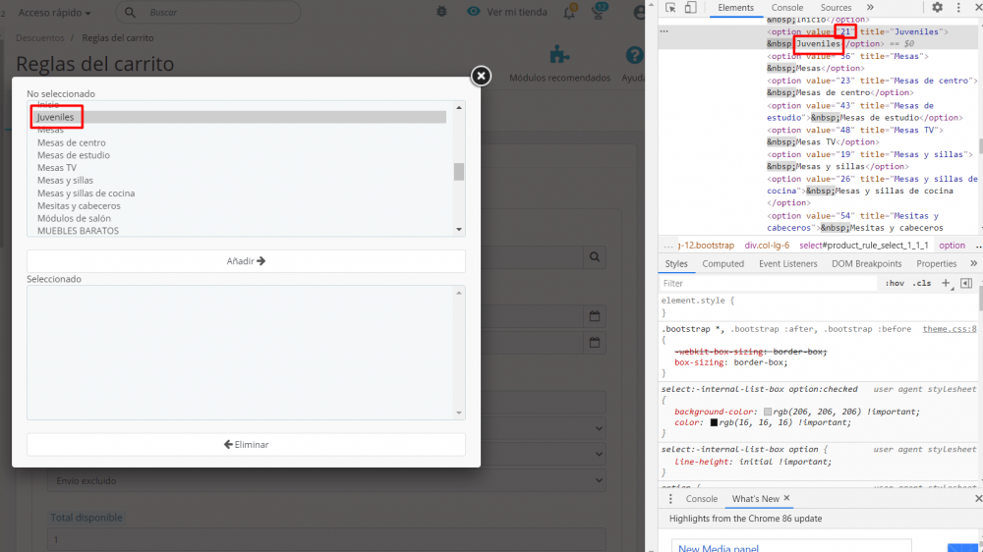Click the eye icon for Ver mi tienda
983x552 pixels.
point(474,12)
